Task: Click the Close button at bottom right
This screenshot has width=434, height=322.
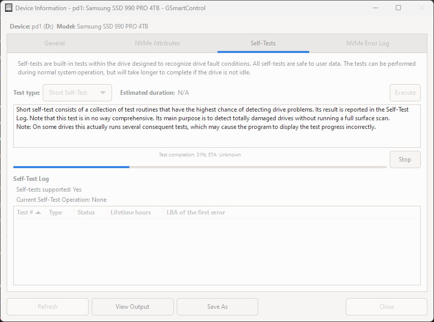Action: [x=386, y=306]
